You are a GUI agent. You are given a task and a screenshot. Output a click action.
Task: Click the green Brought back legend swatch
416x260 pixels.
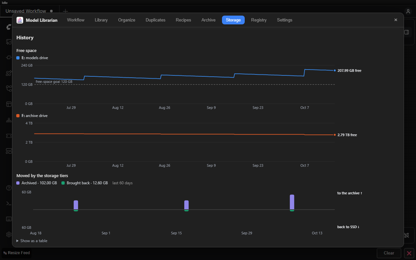tap(63, 183)
